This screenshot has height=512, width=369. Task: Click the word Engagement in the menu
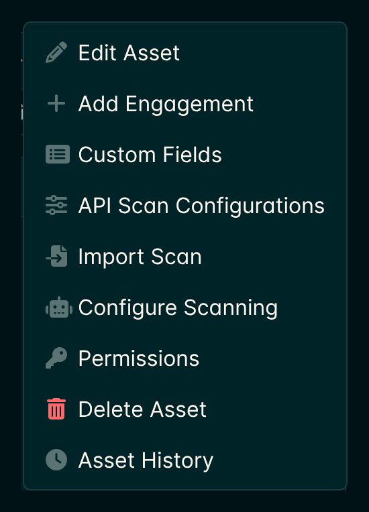tap(189, 104)
